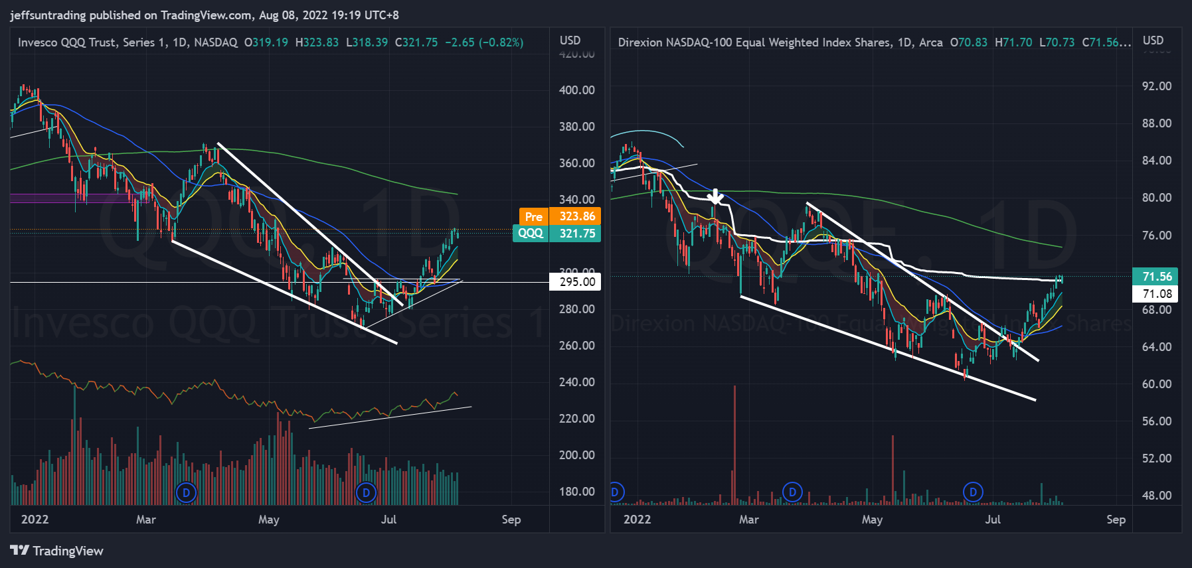Click the 260.00 price axis label

pos(577,346)
